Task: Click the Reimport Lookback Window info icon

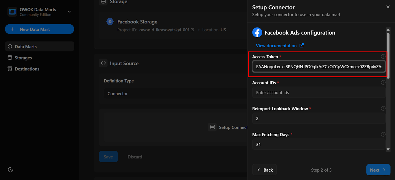Action: (x=383, y=109)
